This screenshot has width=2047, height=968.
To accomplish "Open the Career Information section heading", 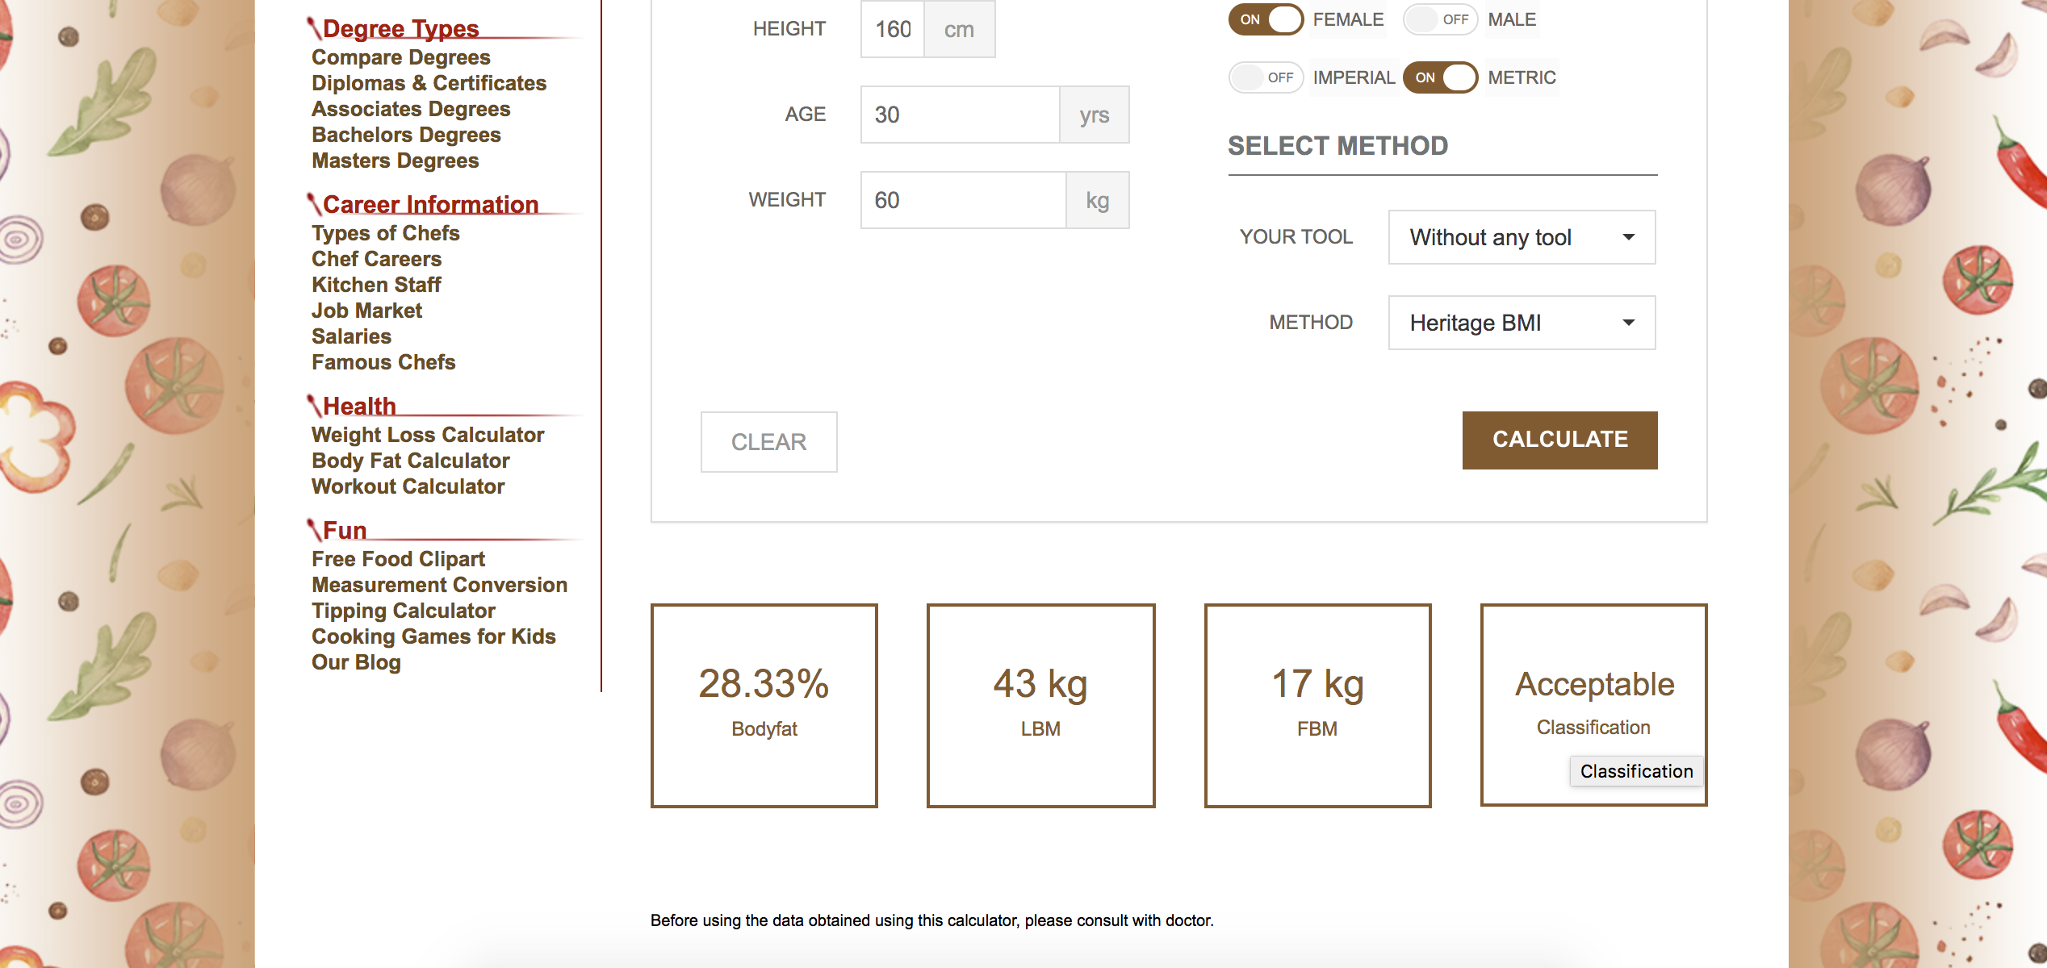I will pyautogui.click(x=430, y=205).
